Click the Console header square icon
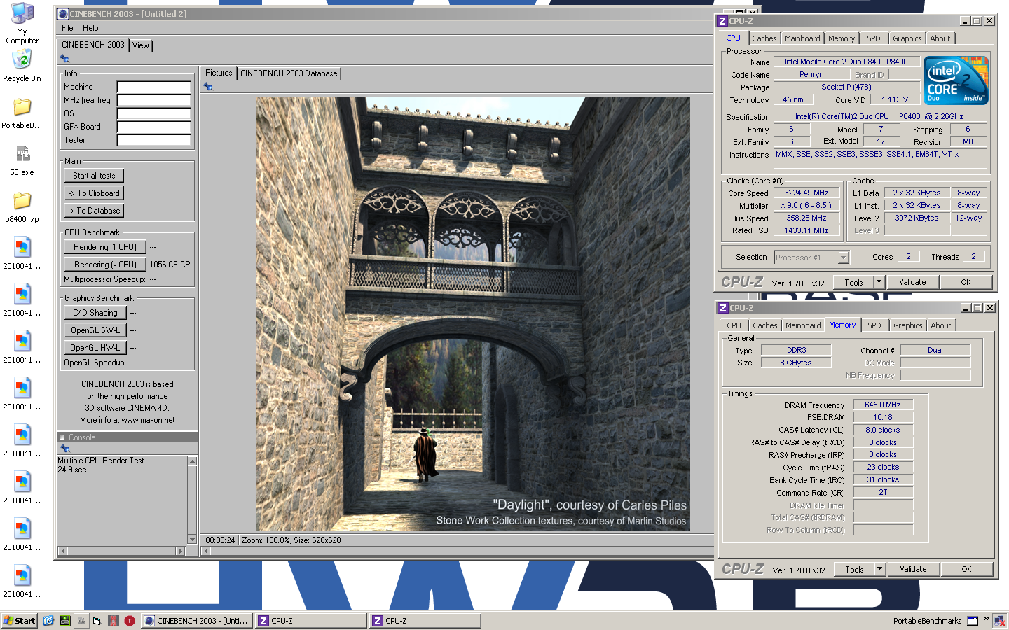1009x630 pixels. (62, 437)
